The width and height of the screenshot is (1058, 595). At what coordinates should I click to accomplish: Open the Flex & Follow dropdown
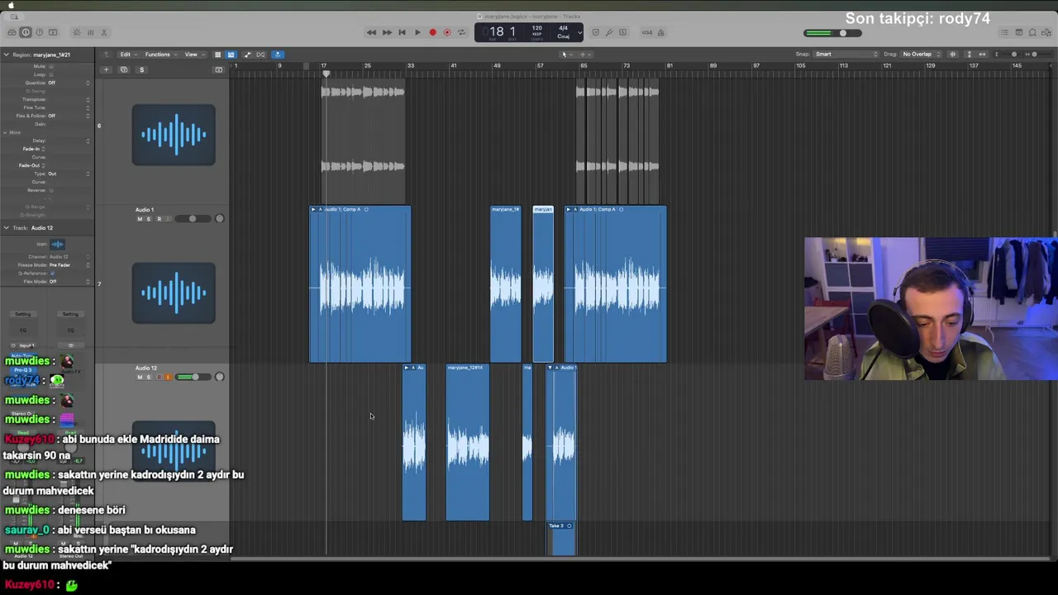pyautogui.click(x=69, y=116)
